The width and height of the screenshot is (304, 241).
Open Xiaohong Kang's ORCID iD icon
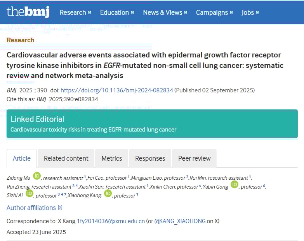click(108, 193)
